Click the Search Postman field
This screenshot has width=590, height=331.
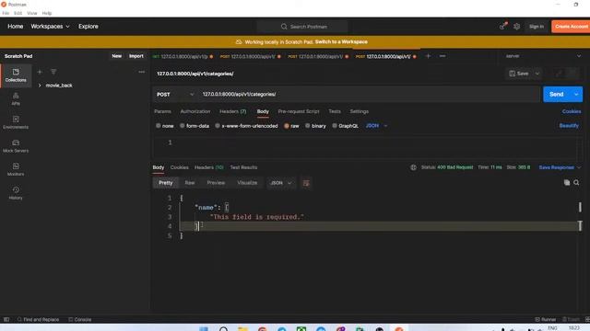[303, 27]
